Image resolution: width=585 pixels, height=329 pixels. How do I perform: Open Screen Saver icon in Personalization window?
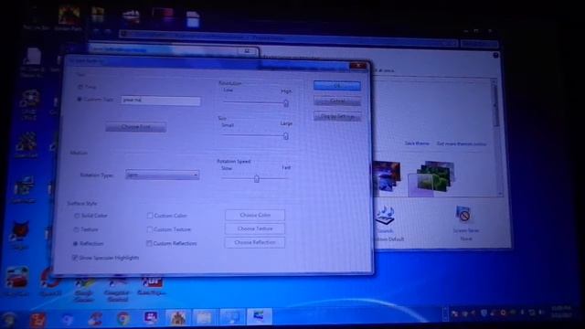pos(464,215)
